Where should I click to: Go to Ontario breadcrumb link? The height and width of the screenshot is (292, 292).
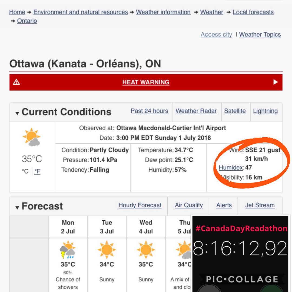27,21
